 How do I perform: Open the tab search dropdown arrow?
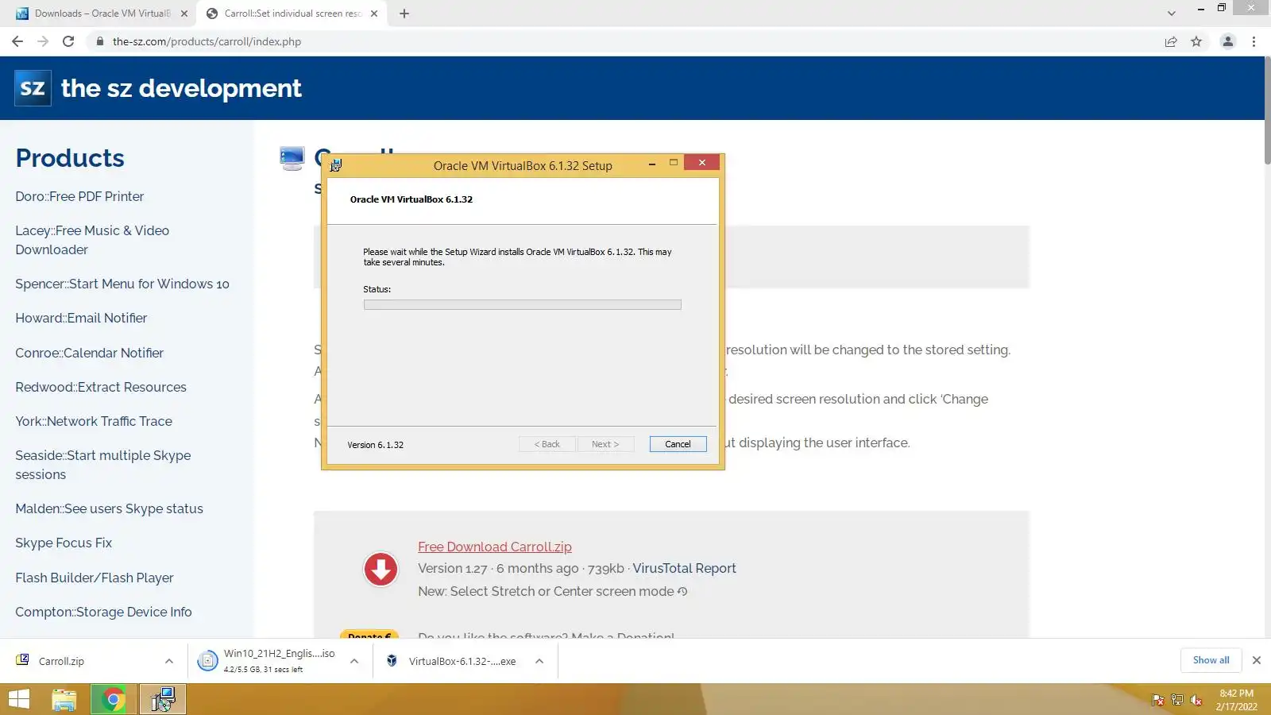pos(1172,14)
